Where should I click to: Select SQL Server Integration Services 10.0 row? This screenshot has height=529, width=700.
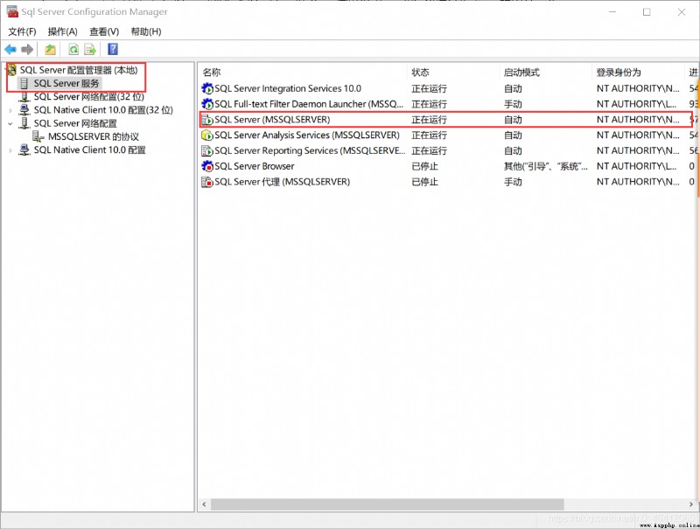[x=288, y=88]
